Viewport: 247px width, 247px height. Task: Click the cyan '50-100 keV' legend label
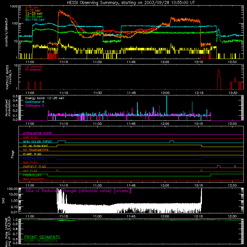(x=35, y=20)
